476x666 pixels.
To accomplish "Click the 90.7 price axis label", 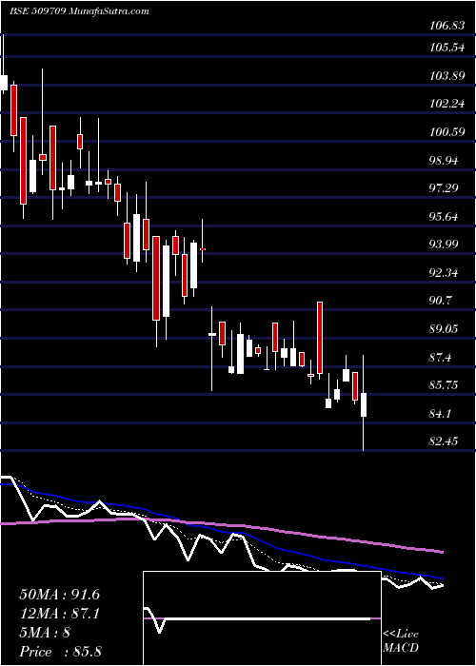I will (x=441, y=301).
